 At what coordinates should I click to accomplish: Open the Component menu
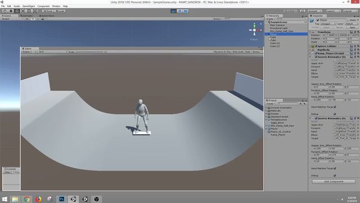pos(43,6)
